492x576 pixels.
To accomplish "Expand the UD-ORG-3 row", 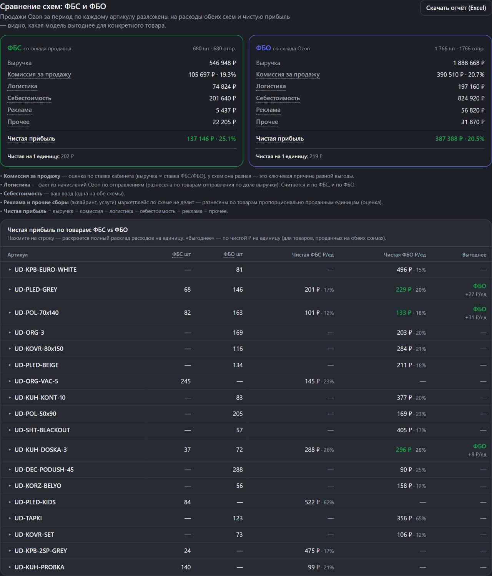I will click(246, 332).
